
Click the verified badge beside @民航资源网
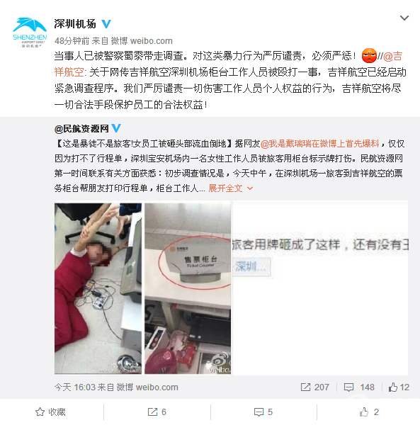point(116,128)
